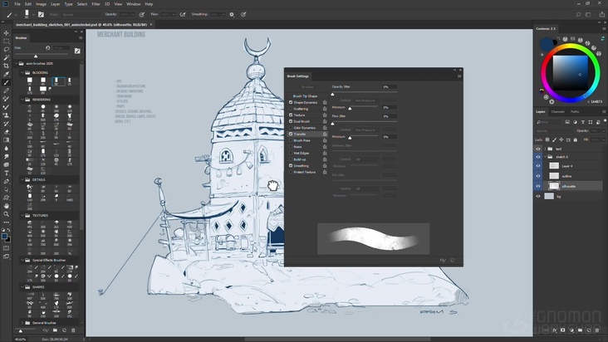The width and height of the screenshot is (608, 342).
Task: Select the Clone Stamp tool
Action: point(6,115)
